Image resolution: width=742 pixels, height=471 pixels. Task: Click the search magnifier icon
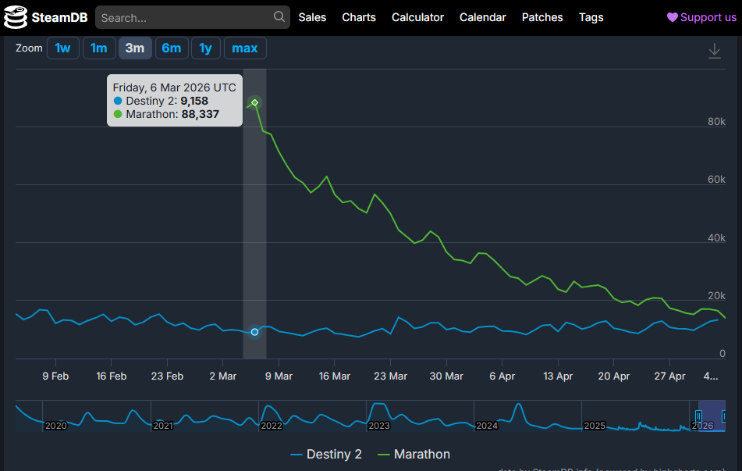(279, 17)
